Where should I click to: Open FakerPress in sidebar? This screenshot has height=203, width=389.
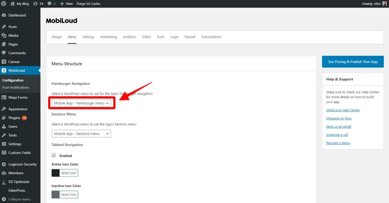(17, 191)
